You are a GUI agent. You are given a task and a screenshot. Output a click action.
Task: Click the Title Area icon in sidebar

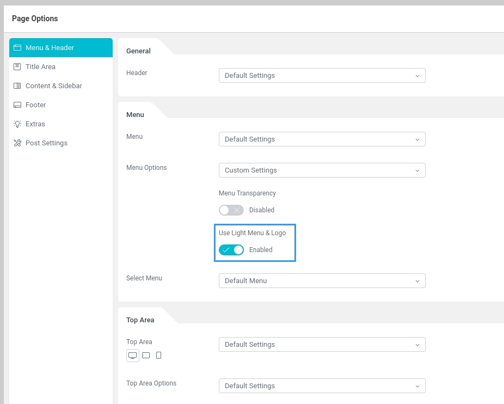tap(17, 67)
